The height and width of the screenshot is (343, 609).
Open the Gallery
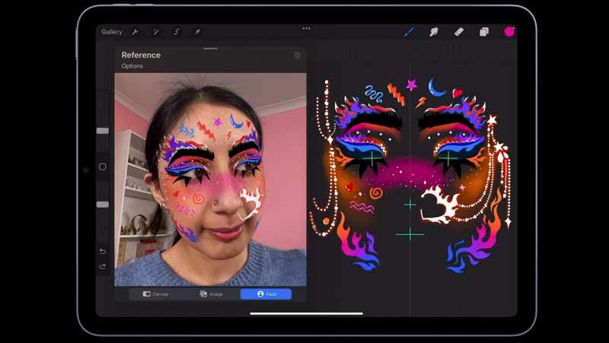(x=111, y=32)
